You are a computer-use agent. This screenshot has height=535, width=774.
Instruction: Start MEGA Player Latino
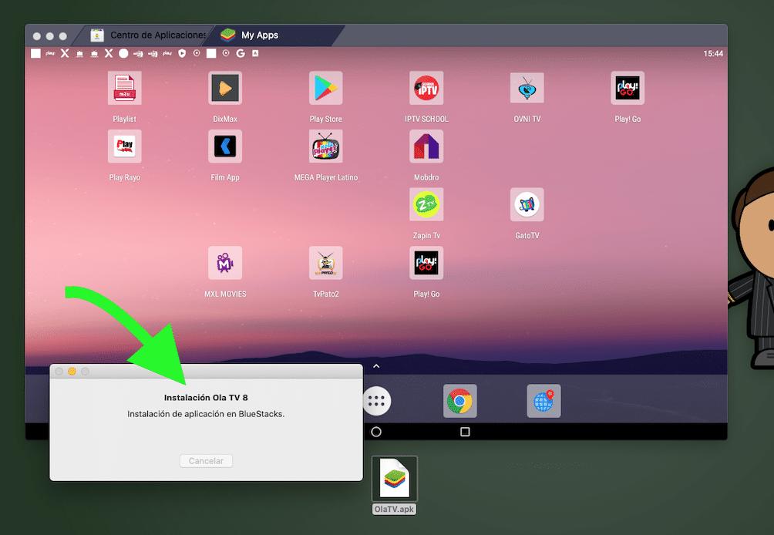click(325, 146)
